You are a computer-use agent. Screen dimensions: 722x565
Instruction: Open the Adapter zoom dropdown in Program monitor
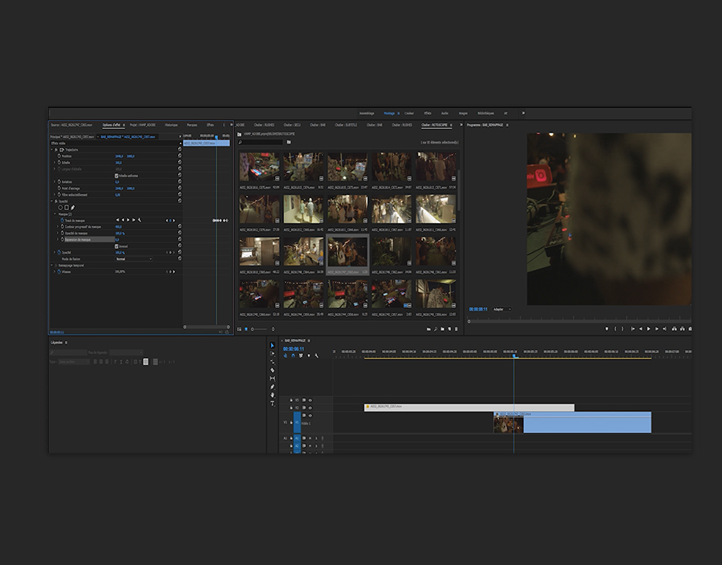[501, 309]
